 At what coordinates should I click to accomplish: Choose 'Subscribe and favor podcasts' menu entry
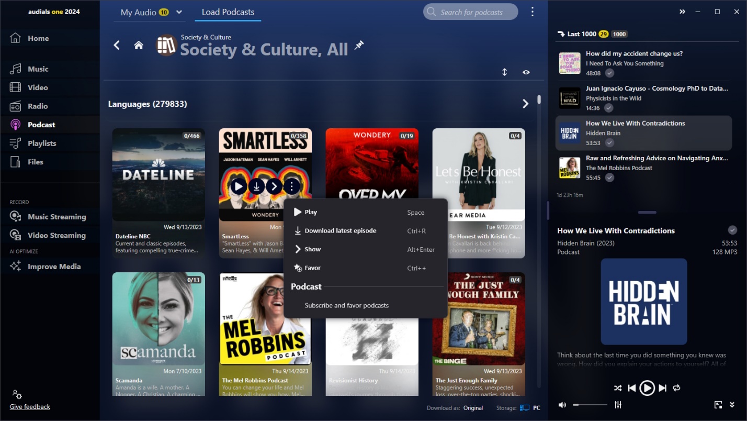pyautogui.click(x=346, y=305)
